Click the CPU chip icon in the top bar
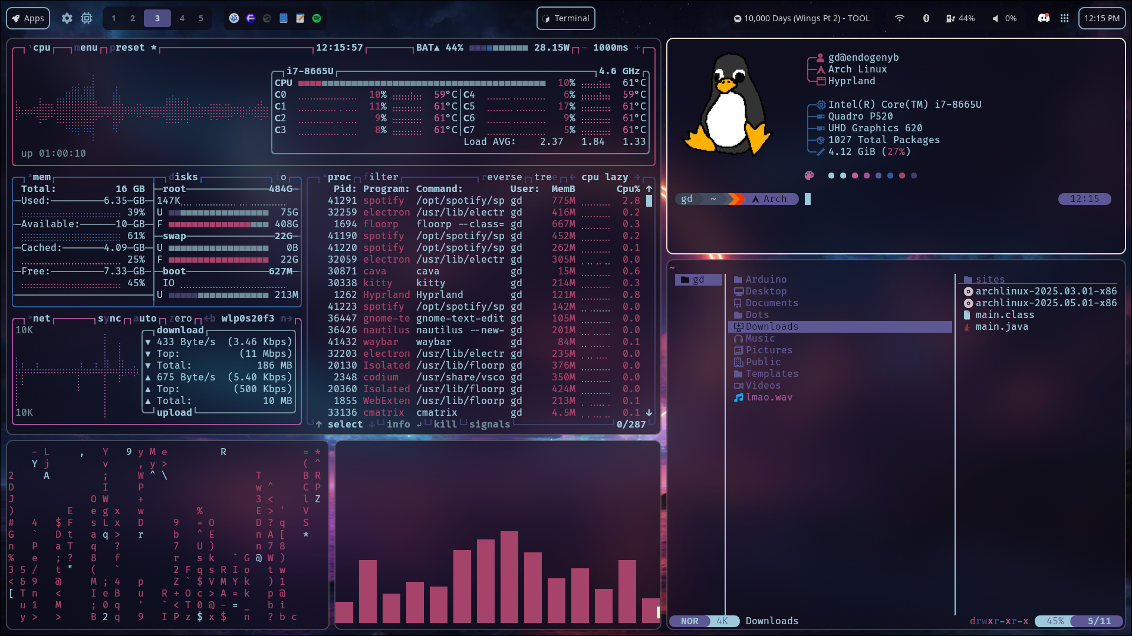 (x=87, y=18)
